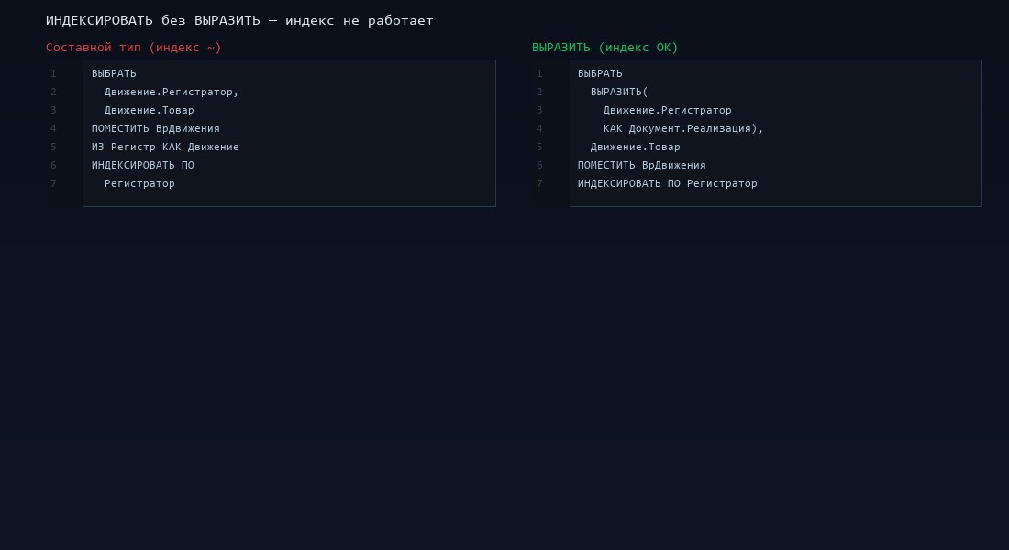
Task: Click line number 2 beside "ВЫРАЗИТЬ("
Action: pos(539,92)
